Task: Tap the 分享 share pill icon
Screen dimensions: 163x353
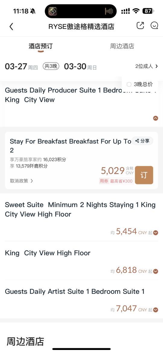Action: tap(142, 141)
